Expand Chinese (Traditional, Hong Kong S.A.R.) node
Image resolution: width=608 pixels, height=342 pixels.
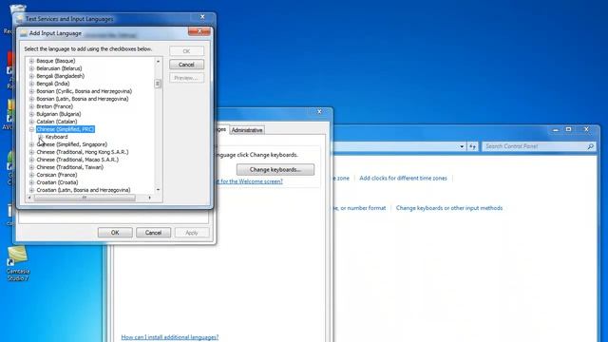31,152
